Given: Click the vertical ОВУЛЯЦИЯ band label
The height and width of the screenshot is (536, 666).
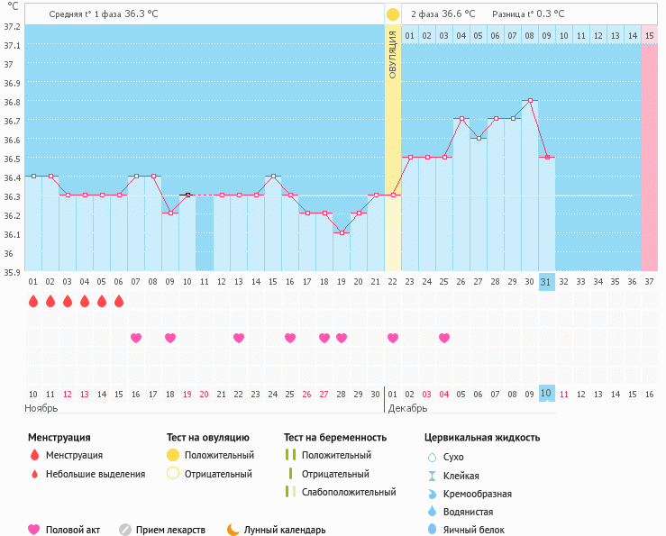Looking at the screenshot, I should [393, 54].
